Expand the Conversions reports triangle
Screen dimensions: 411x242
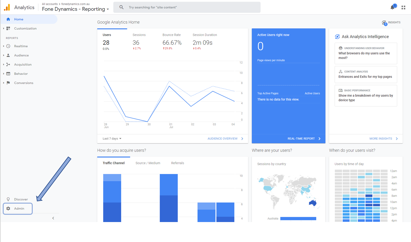(3, 83)
